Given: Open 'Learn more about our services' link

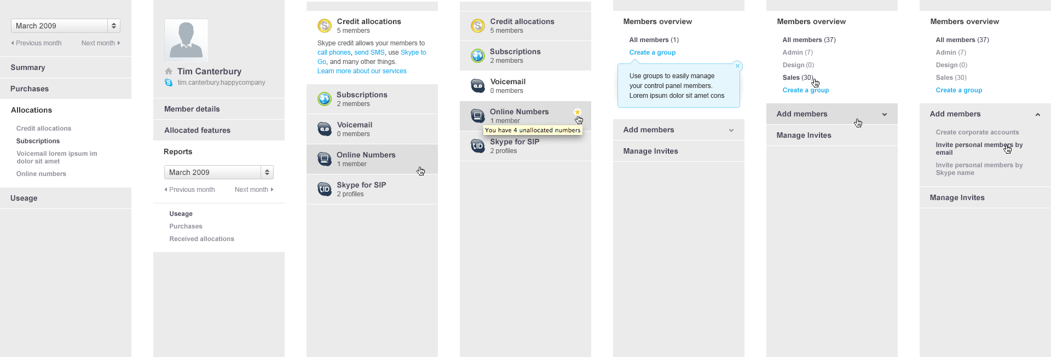Looking at the screenshot, I should pos(362,71).
